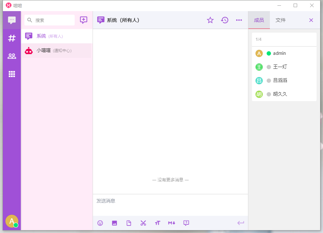Switch to the 文件 tab

281,20
